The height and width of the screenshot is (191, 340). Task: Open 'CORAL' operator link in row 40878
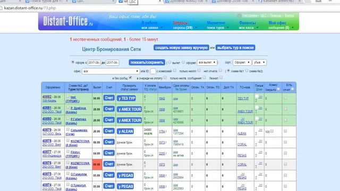(x=242, y=145)
